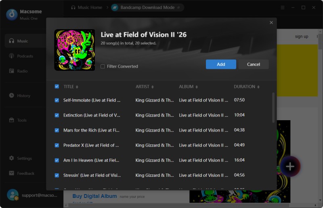Click the 04:49 duration value
The width and height of the screenshot is (323, 208).
tap(239, 145)
